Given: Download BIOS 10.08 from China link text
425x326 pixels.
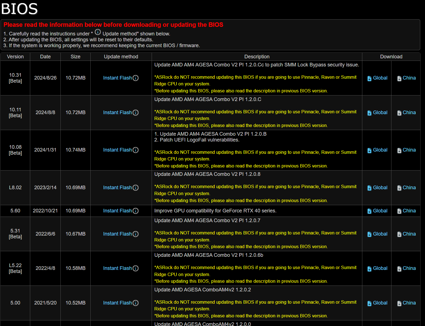Looking at the screenshot, I should click(409, 150).
